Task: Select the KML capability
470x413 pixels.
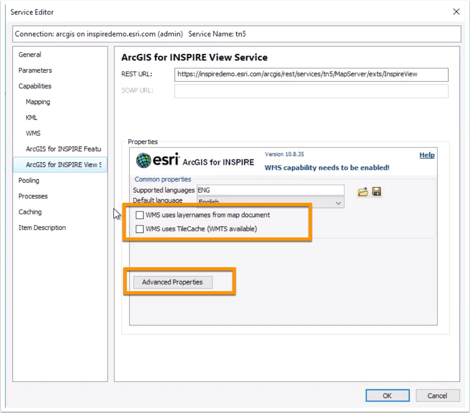Action: click(x=31, y=118)
